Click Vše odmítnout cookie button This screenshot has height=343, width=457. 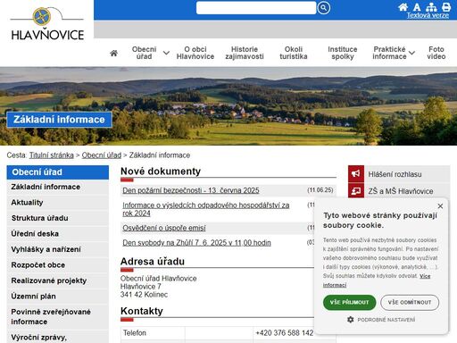tap(410, 303)
